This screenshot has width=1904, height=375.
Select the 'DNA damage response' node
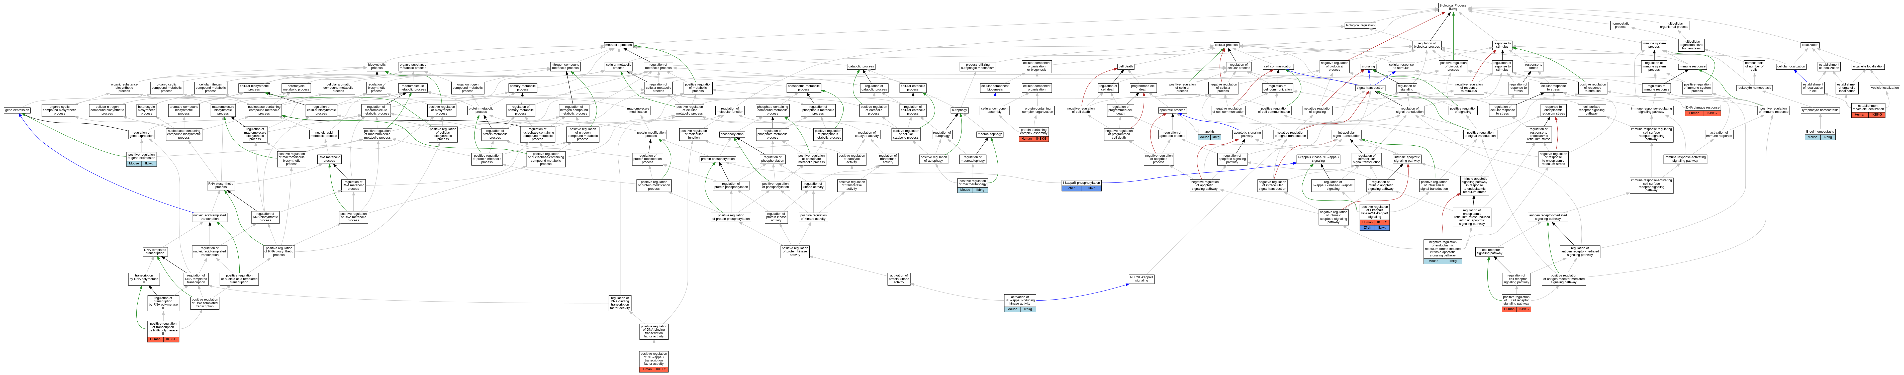click(1703, 110)
